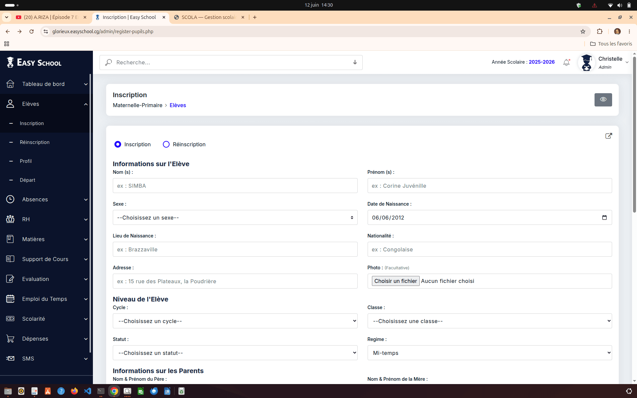The image size is (637, 398).
Task: Click the RH people icon
Action: point(10,219)
